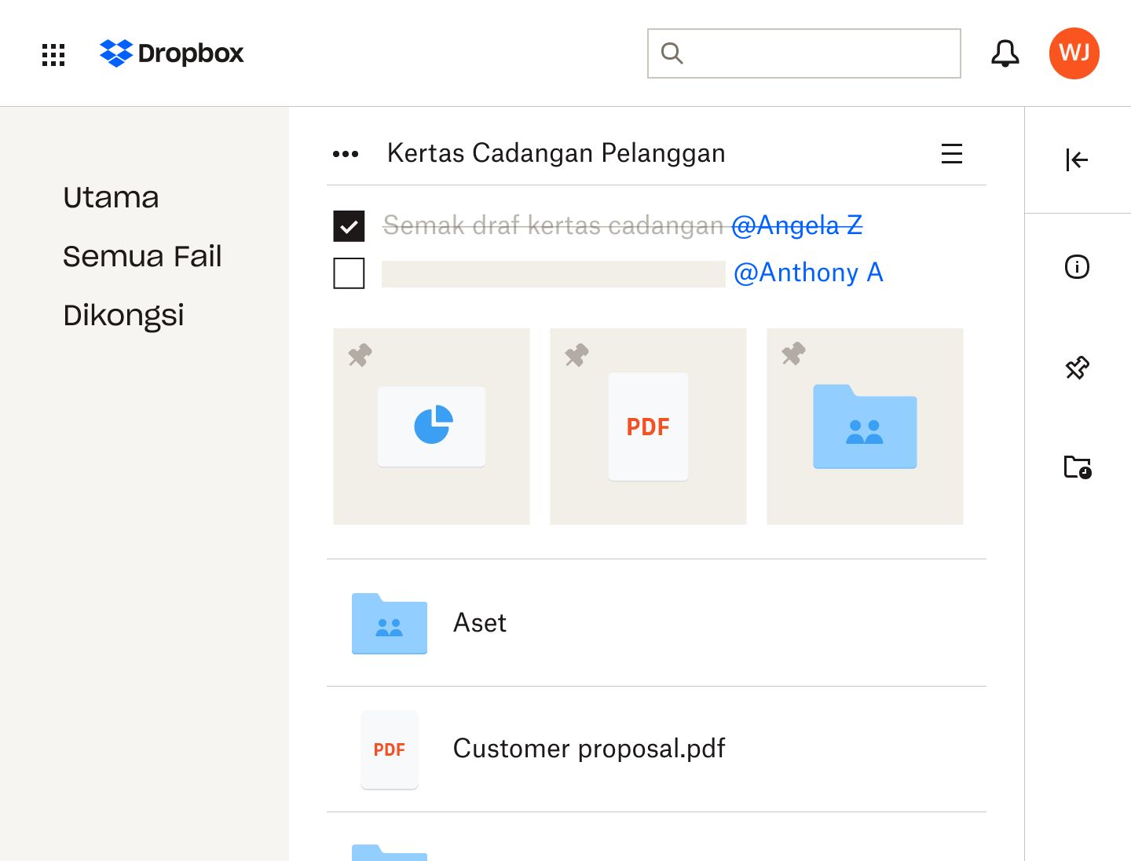Unpin the PDF thumbnail card

coord(576,355)
